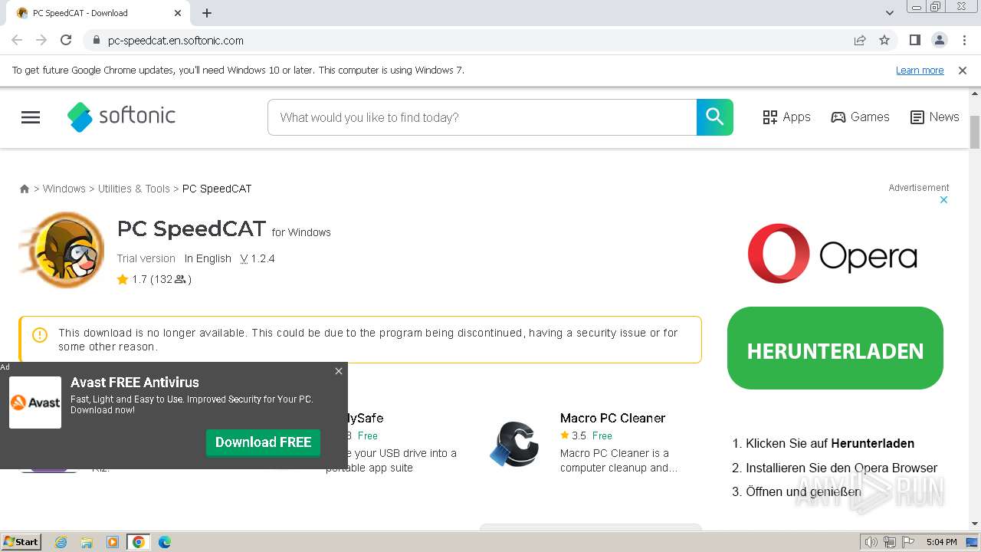Click the 1.7 star rating

pyautogui.click(x=154, y=279)
